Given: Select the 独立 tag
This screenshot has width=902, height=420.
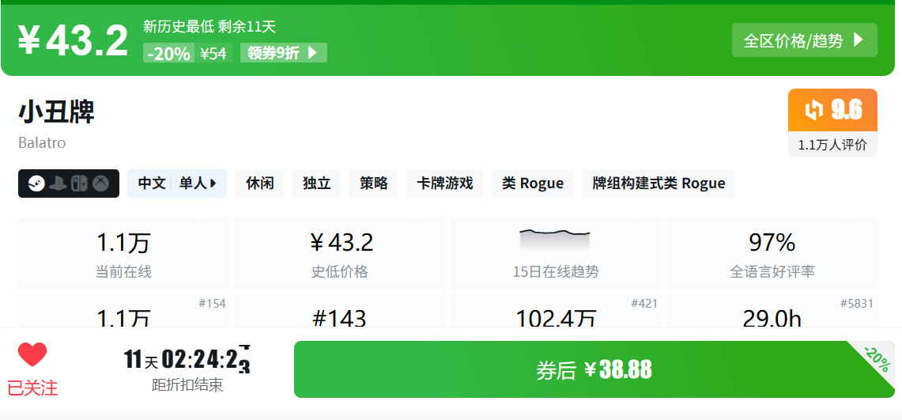Looking at the screenshot, I should pyautogui.click(x=317, y=184).
